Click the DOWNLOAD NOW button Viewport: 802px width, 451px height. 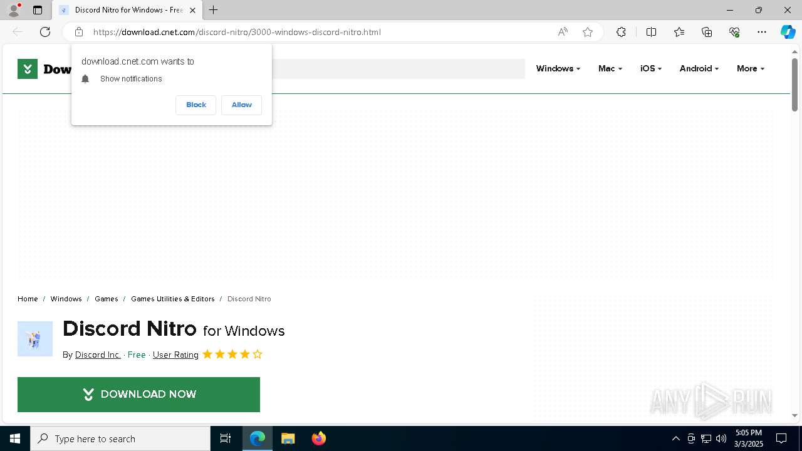click(138, 395)
